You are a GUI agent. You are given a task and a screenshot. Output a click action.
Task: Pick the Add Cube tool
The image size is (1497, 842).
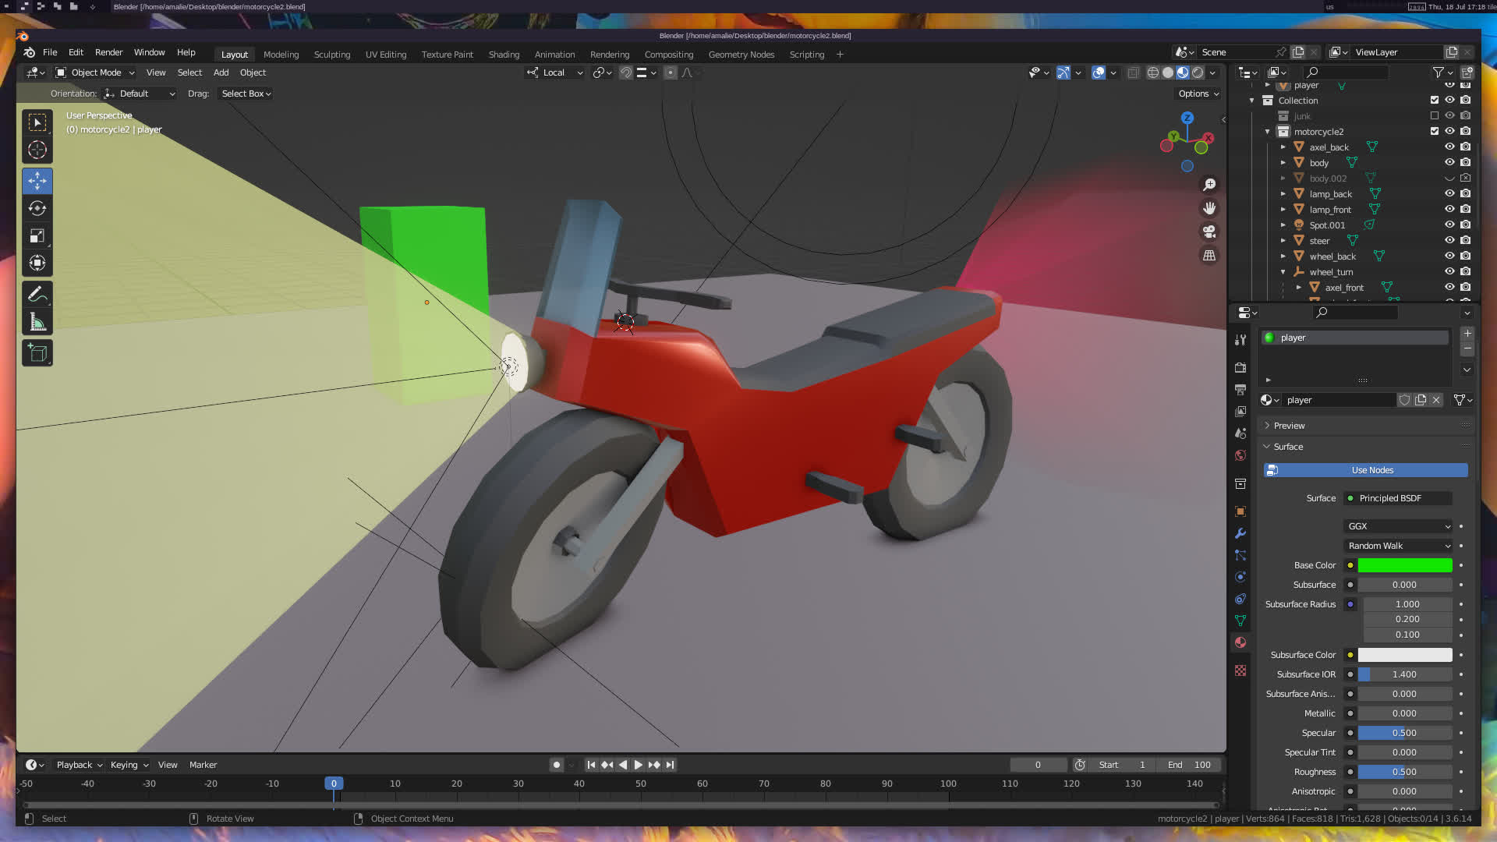37,353
